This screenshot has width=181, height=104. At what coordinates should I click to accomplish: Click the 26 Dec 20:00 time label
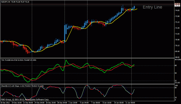tap(51, 103)
